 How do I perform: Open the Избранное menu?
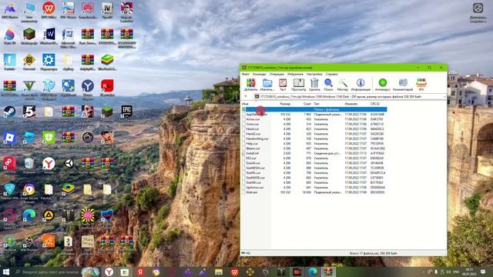point(295,74)
